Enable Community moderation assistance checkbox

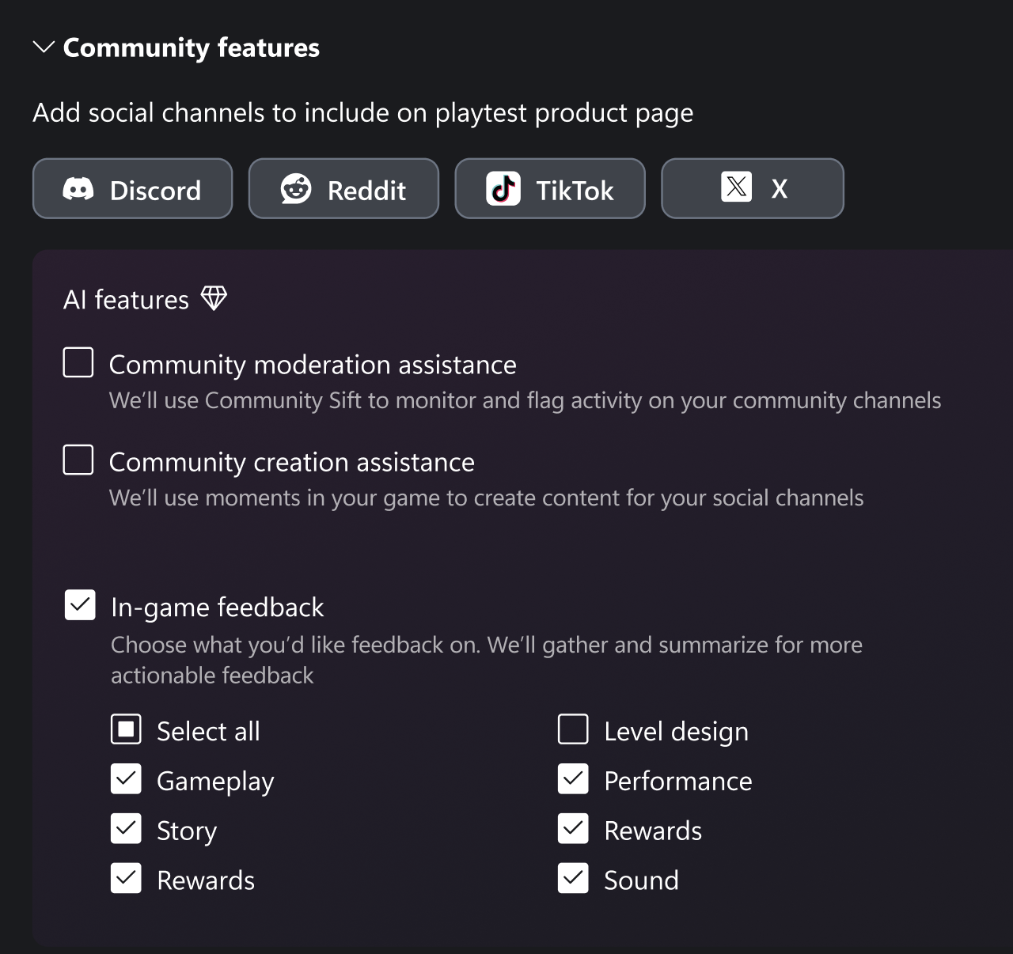78,362
